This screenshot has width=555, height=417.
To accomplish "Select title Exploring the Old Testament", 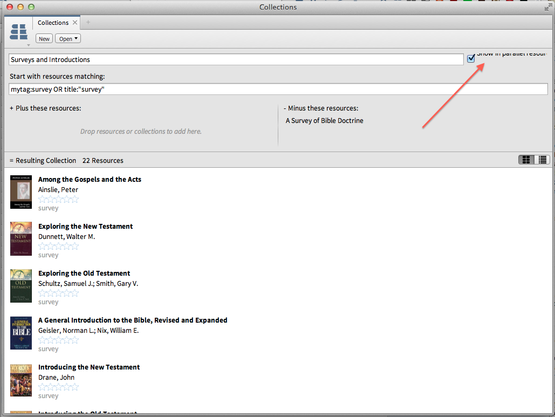I will [x=84, y=274].
